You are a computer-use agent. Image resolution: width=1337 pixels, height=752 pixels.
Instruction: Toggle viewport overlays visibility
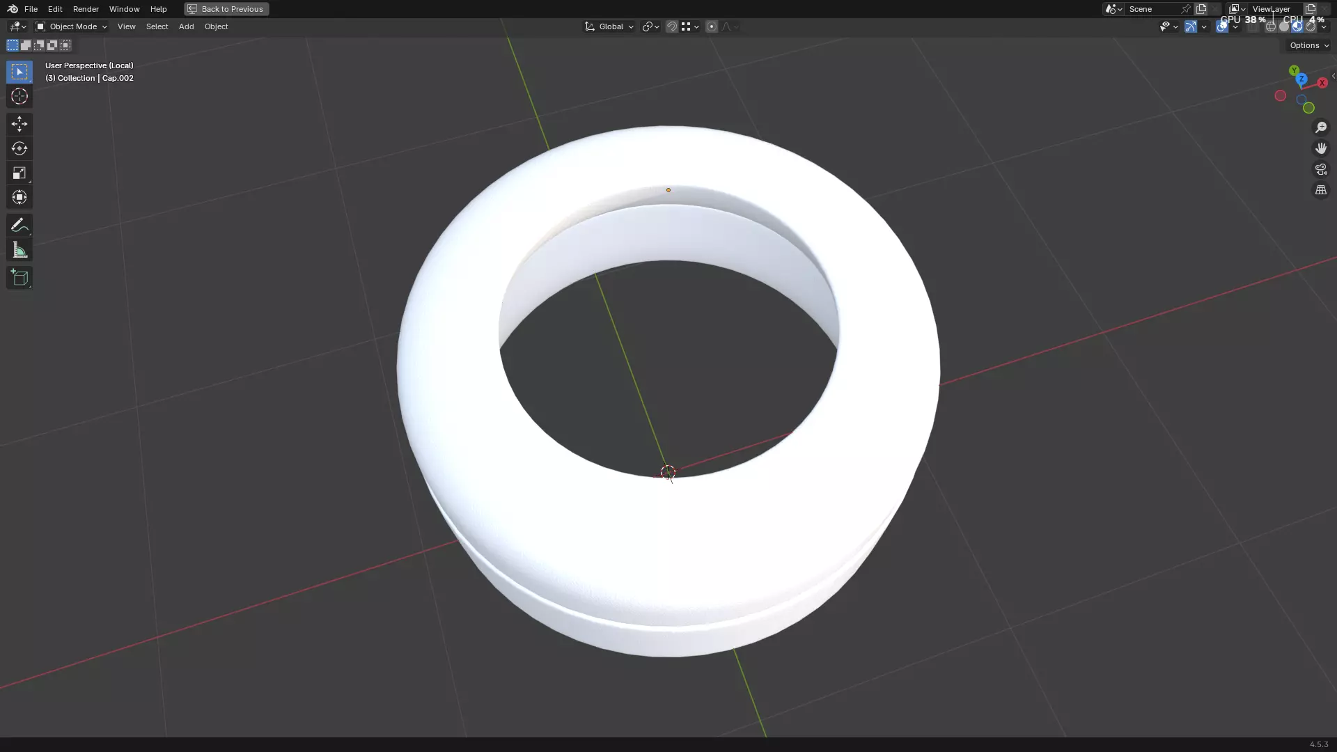click(1222, 26)
